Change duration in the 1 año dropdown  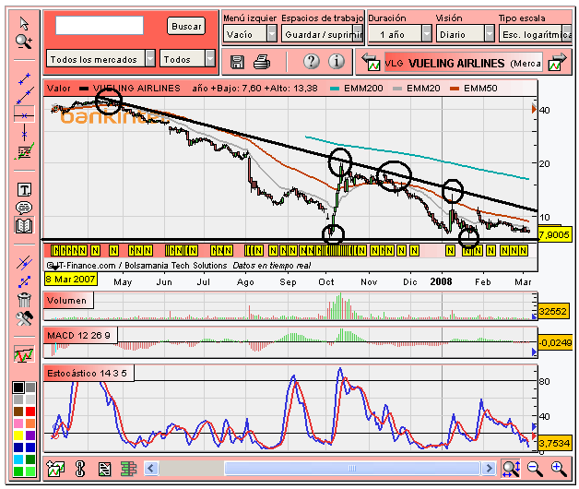pos(400,34)
